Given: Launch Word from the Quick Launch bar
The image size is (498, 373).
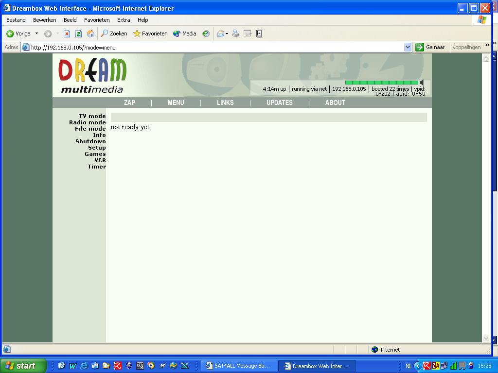Looking at the screenshot, I should click(73, 366).
